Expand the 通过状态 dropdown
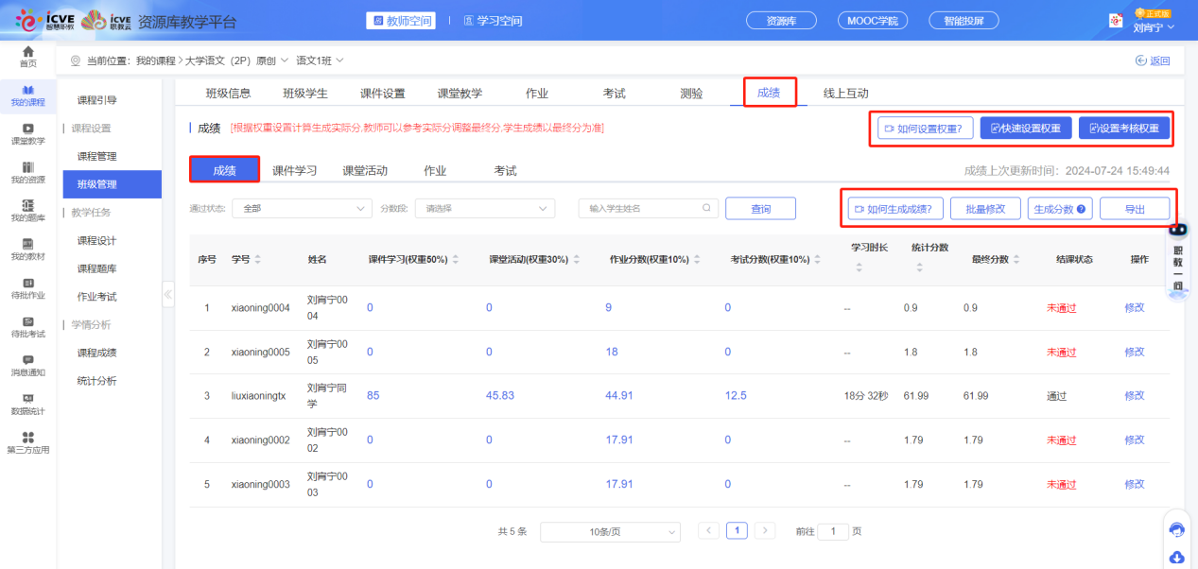 coord(303,209)
